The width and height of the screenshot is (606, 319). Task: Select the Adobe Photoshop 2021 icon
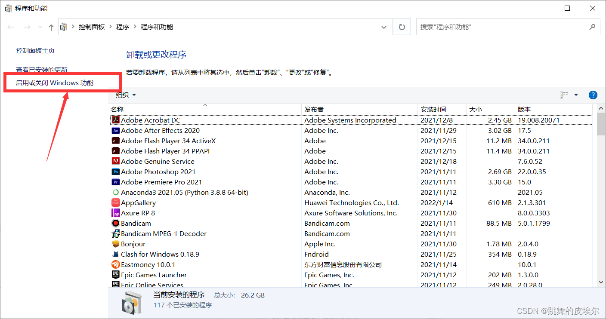(x=115, y=172)
